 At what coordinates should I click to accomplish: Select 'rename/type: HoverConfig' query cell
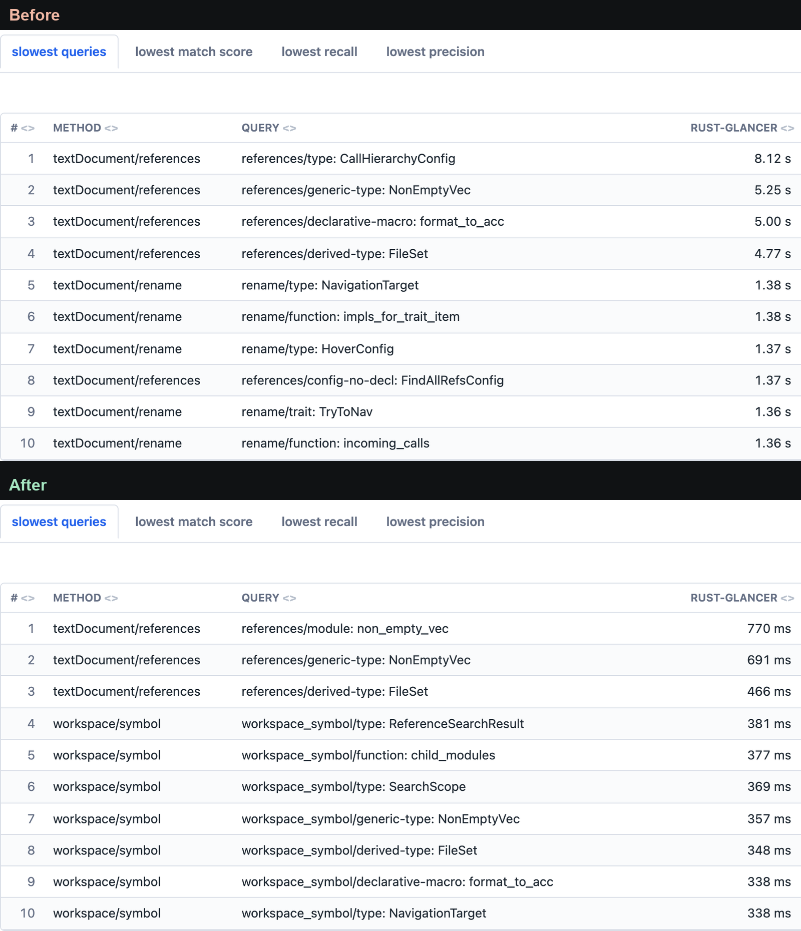coord(317,349)
